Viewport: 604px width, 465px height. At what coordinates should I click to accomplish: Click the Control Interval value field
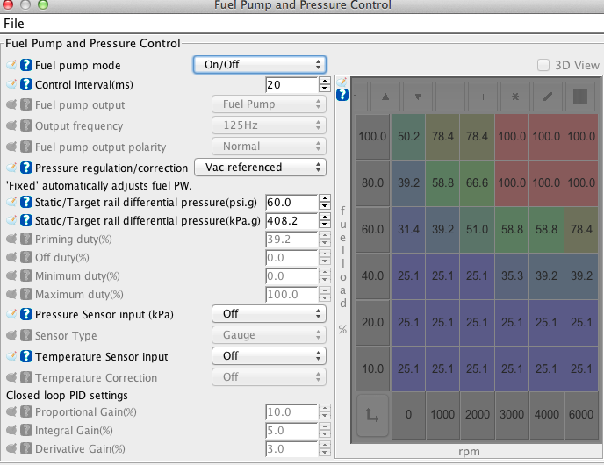291,85
